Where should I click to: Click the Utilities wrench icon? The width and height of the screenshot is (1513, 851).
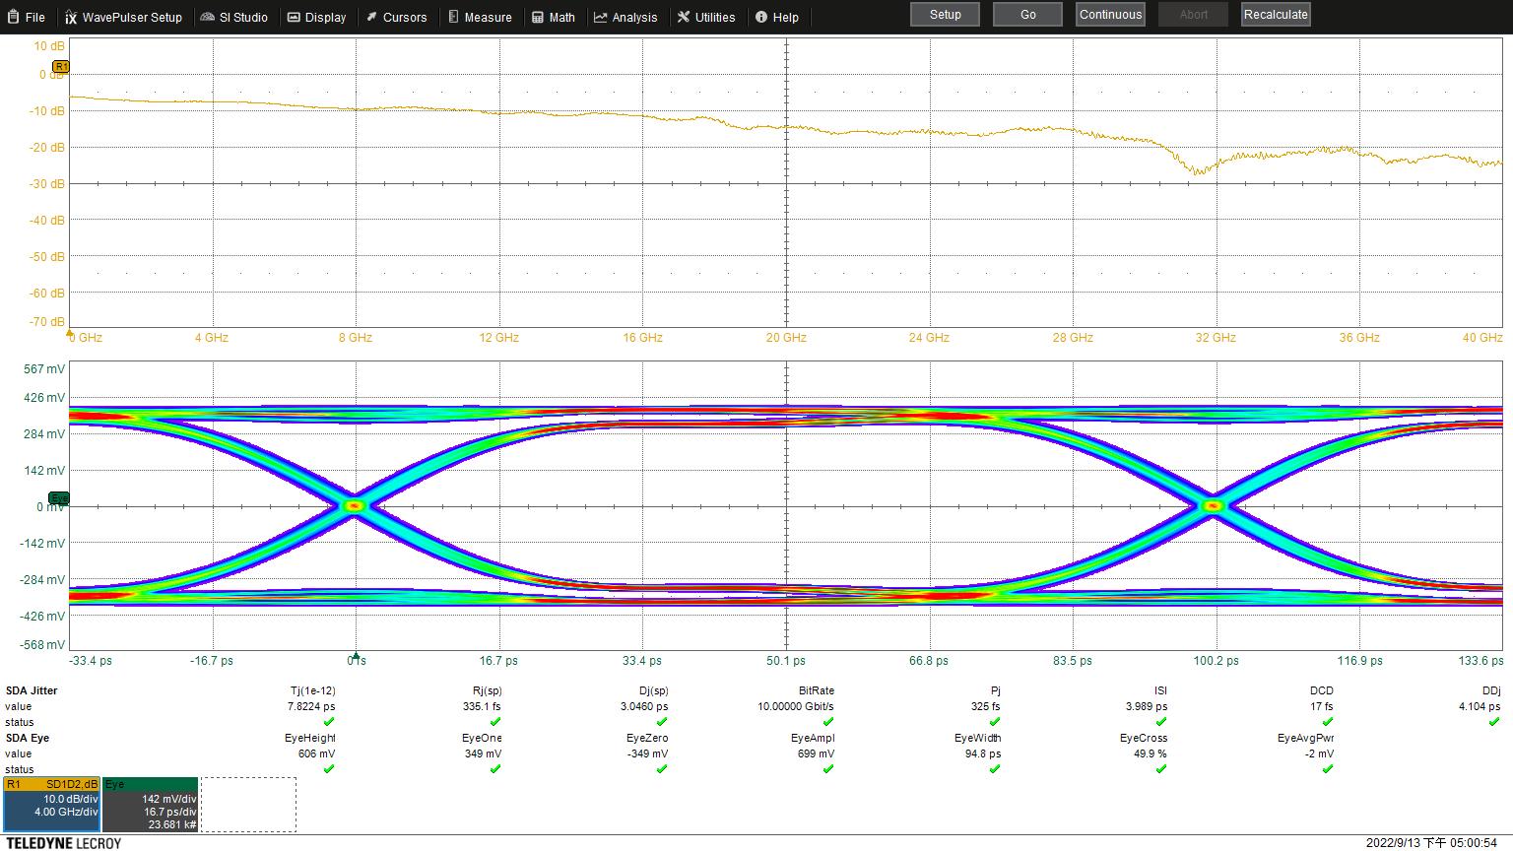682,17
